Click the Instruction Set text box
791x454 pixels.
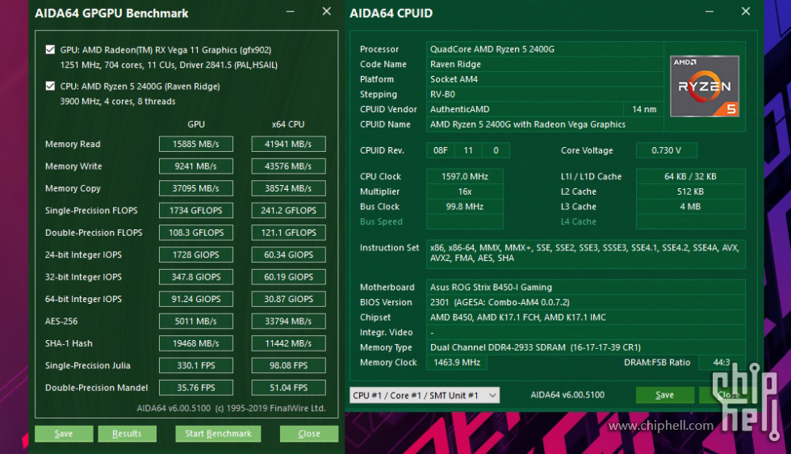pos(586,253)
